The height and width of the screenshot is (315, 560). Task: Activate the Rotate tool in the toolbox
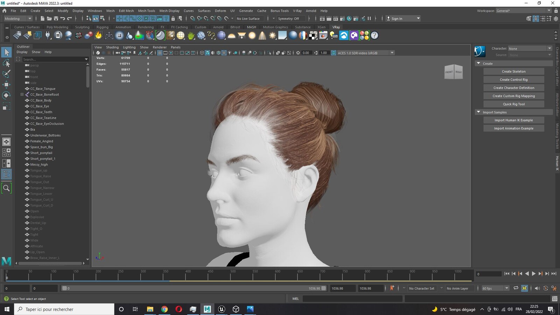[6, 95]
